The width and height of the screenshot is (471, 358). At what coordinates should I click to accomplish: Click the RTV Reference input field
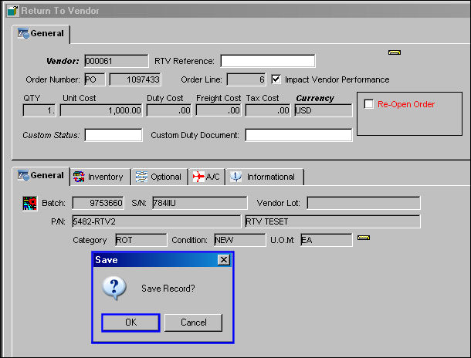point(268,61)
